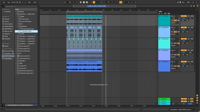Stop playback with the Stop button

coord(84,2)
